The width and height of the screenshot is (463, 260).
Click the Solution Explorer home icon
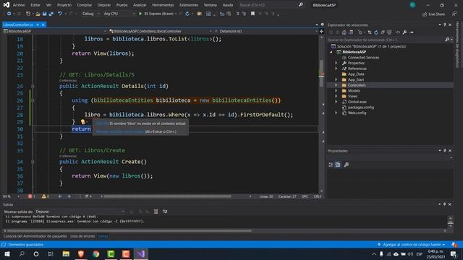tap(344, 32)
